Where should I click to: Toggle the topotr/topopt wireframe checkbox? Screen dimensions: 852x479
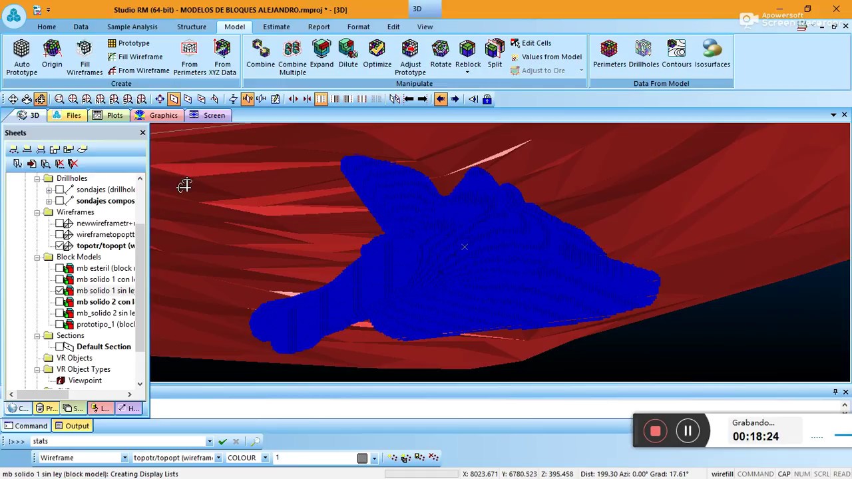click(60, 245)
